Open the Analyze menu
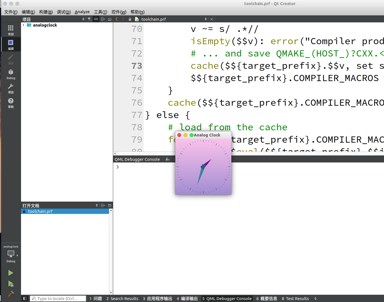 click(x=82, y=12)
